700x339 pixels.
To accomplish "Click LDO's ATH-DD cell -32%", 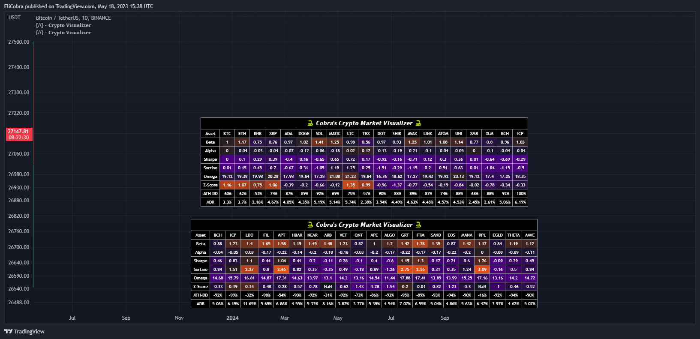I will (249, 295).
